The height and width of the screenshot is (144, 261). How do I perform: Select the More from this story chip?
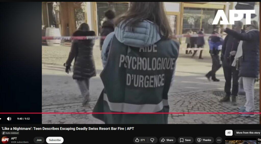pyautogui.click(x=248, y=133)
